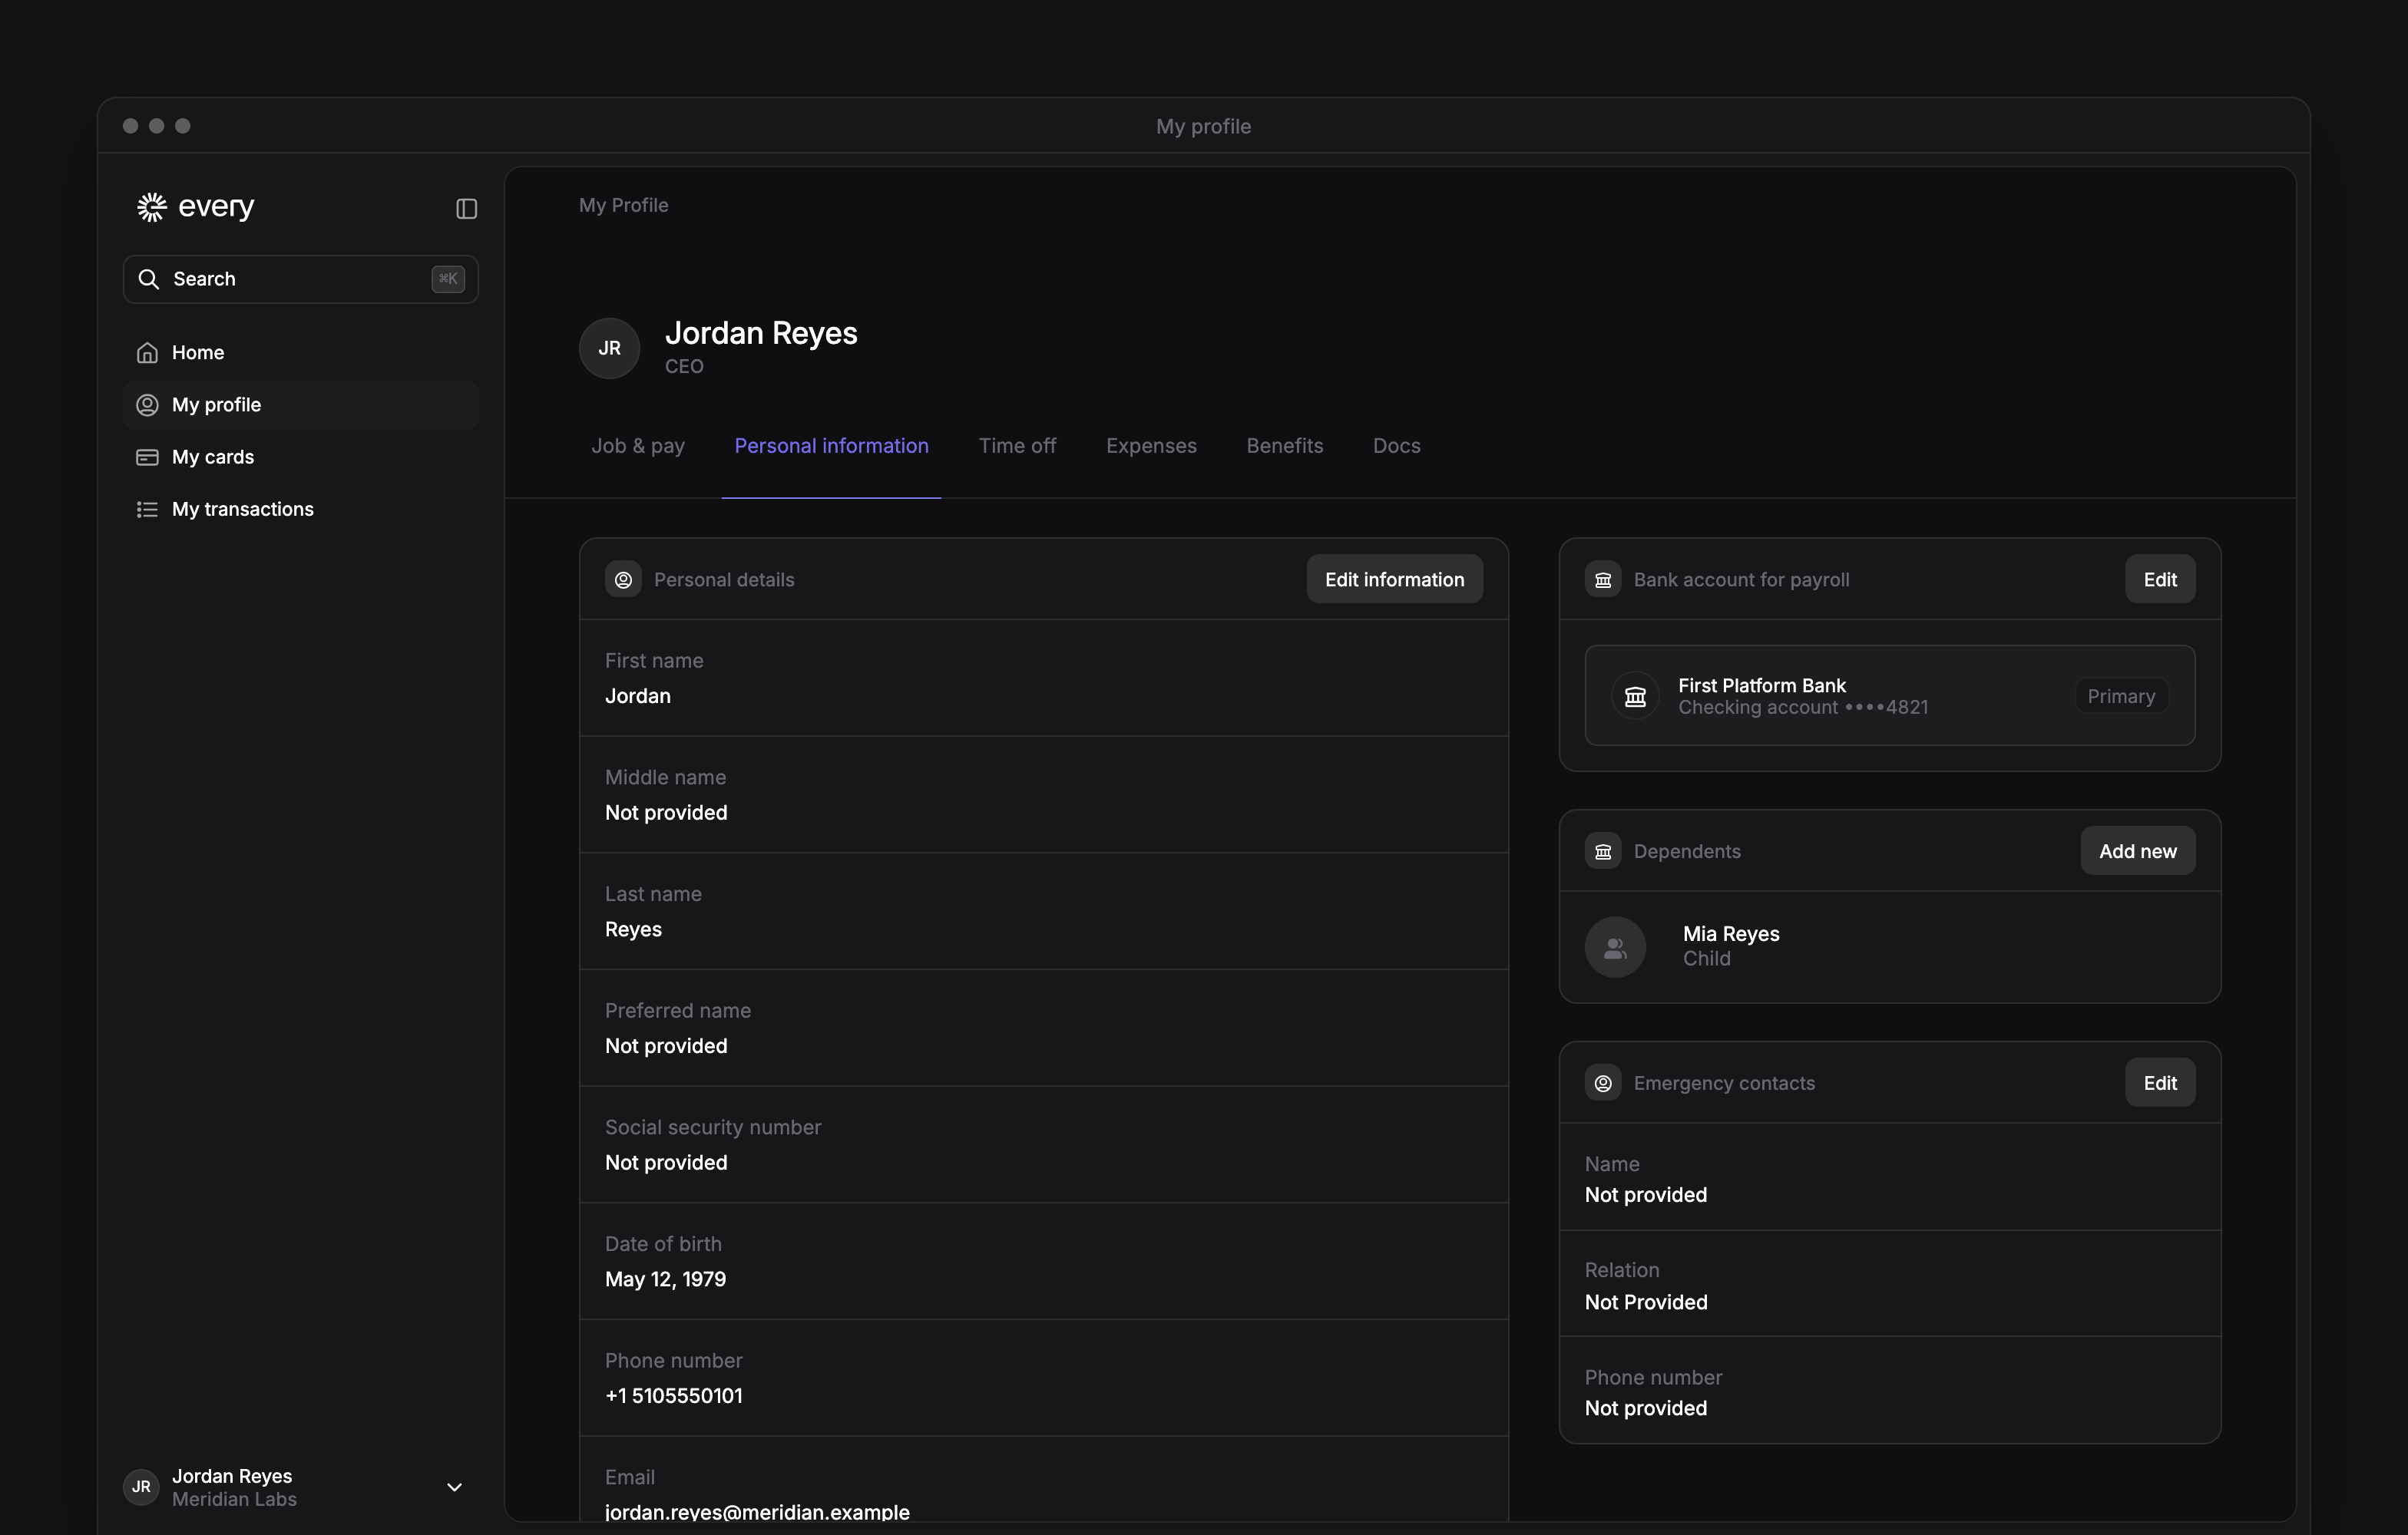
Task: Click the Personal details person icon
Action: pyautogui.click(x=623, y=579)
